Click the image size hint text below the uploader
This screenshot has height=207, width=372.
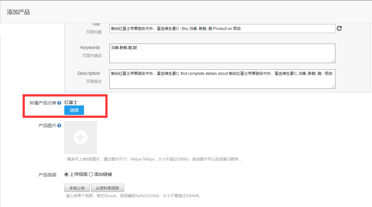click(x=153, y=159)
